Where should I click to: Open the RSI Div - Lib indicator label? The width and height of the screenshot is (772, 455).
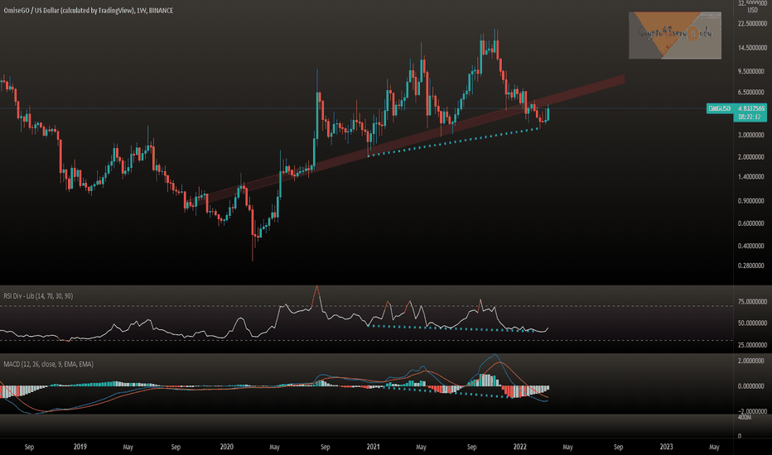(x=38, y=296)
